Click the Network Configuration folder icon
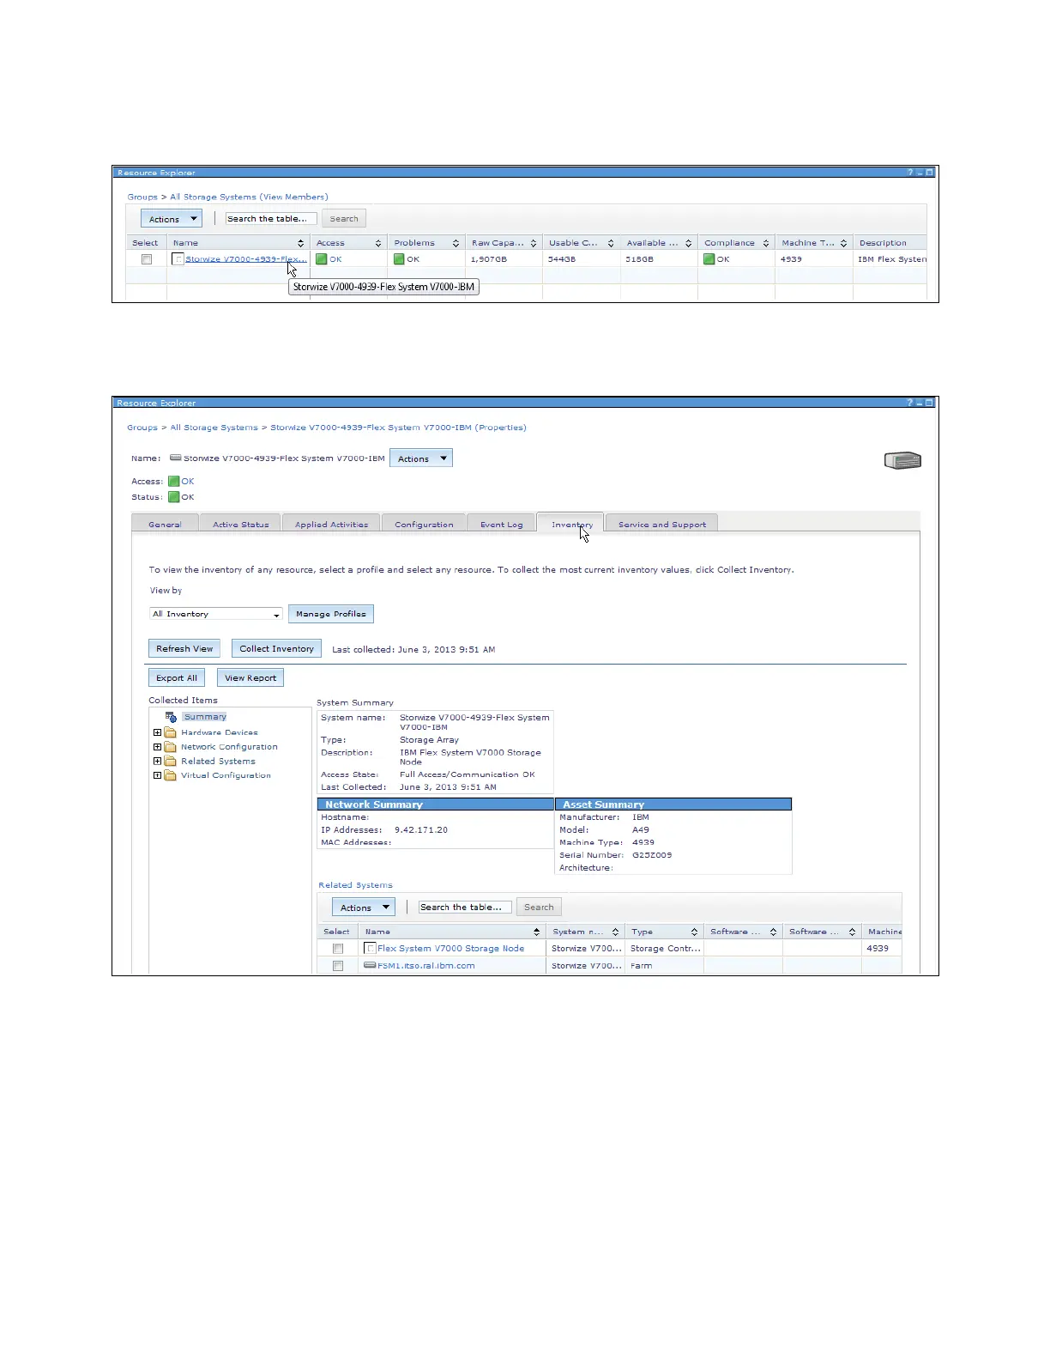 click(x=170, y=747)
